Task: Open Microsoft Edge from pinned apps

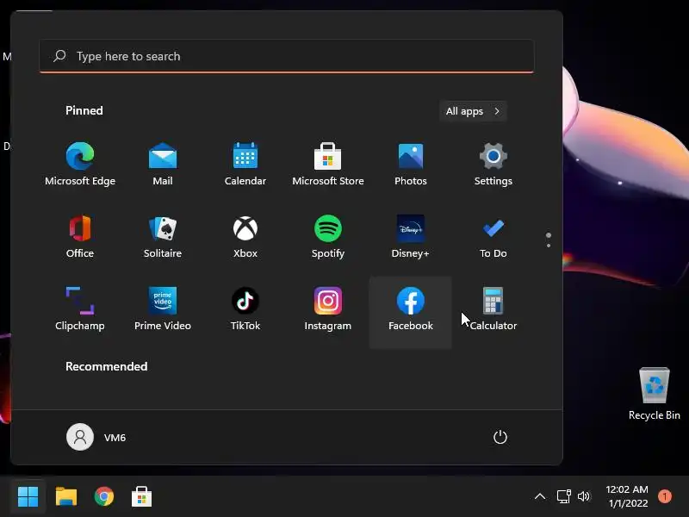Action: coord(80,165)
